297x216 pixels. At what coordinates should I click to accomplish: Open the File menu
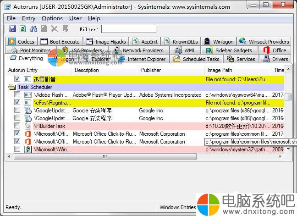(11, 18)
